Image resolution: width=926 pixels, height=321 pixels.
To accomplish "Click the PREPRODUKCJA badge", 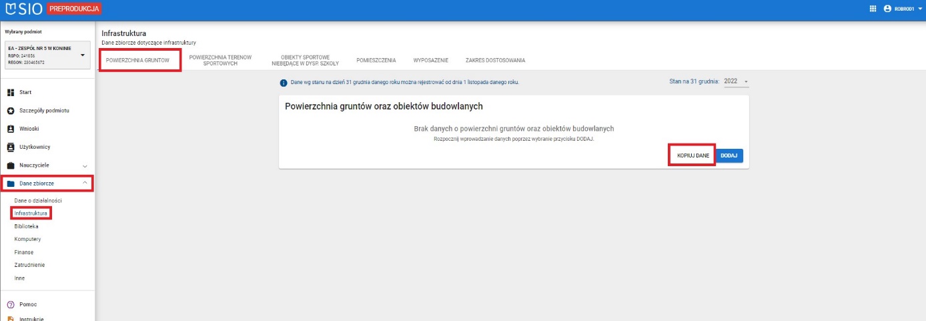I will pyautogui.click(x=74, y=9).
